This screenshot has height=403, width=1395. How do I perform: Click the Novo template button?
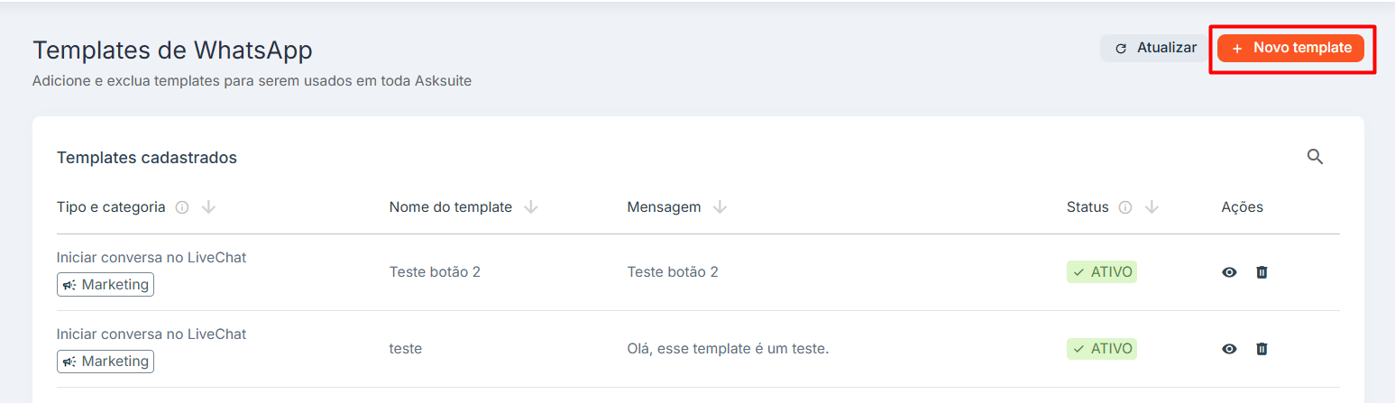pos(1290,48)
